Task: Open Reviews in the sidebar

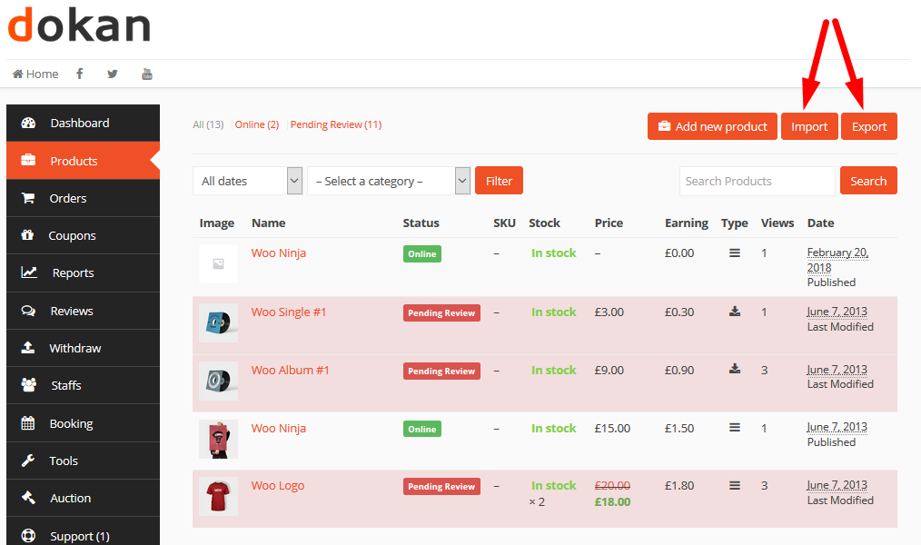Action: 83,311
